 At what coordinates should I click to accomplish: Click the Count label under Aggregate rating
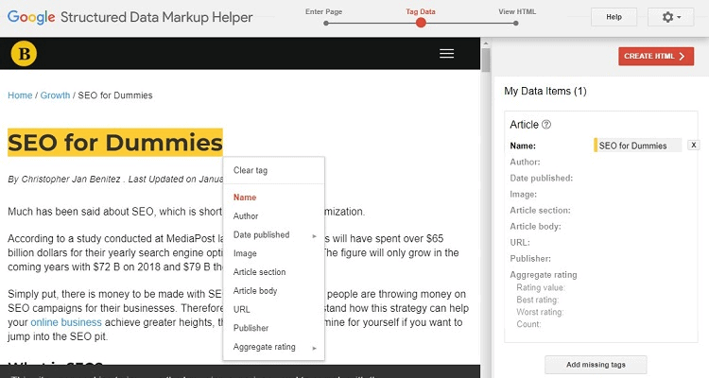[528, 324]
